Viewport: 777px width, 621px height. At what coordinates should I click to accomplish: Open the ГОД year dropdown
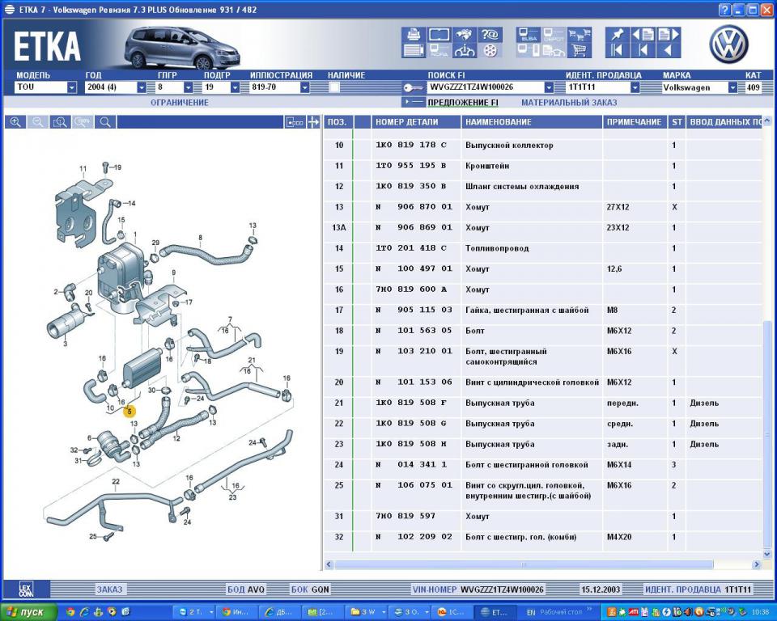141,87
